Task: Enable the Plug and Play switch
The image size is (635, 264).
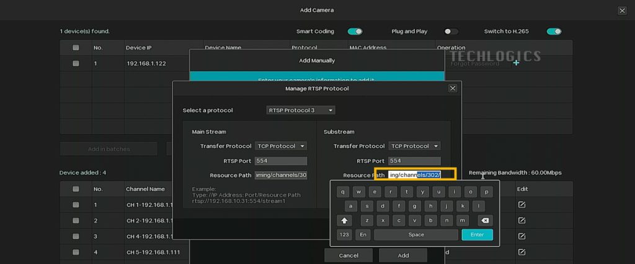Action: pos(451,32)
